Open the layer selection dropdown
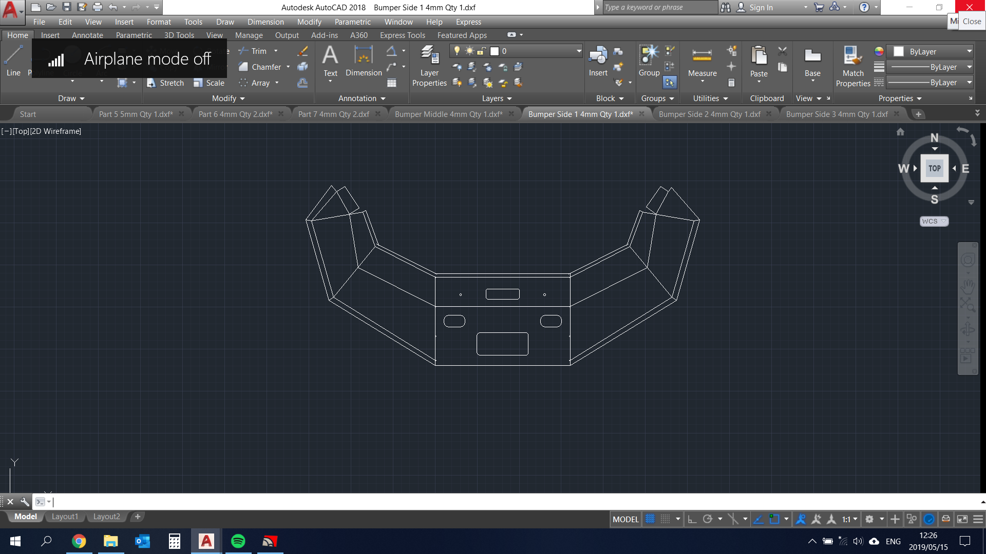The height and width of the screenshot is (554, 986). (x=579, y=51)
